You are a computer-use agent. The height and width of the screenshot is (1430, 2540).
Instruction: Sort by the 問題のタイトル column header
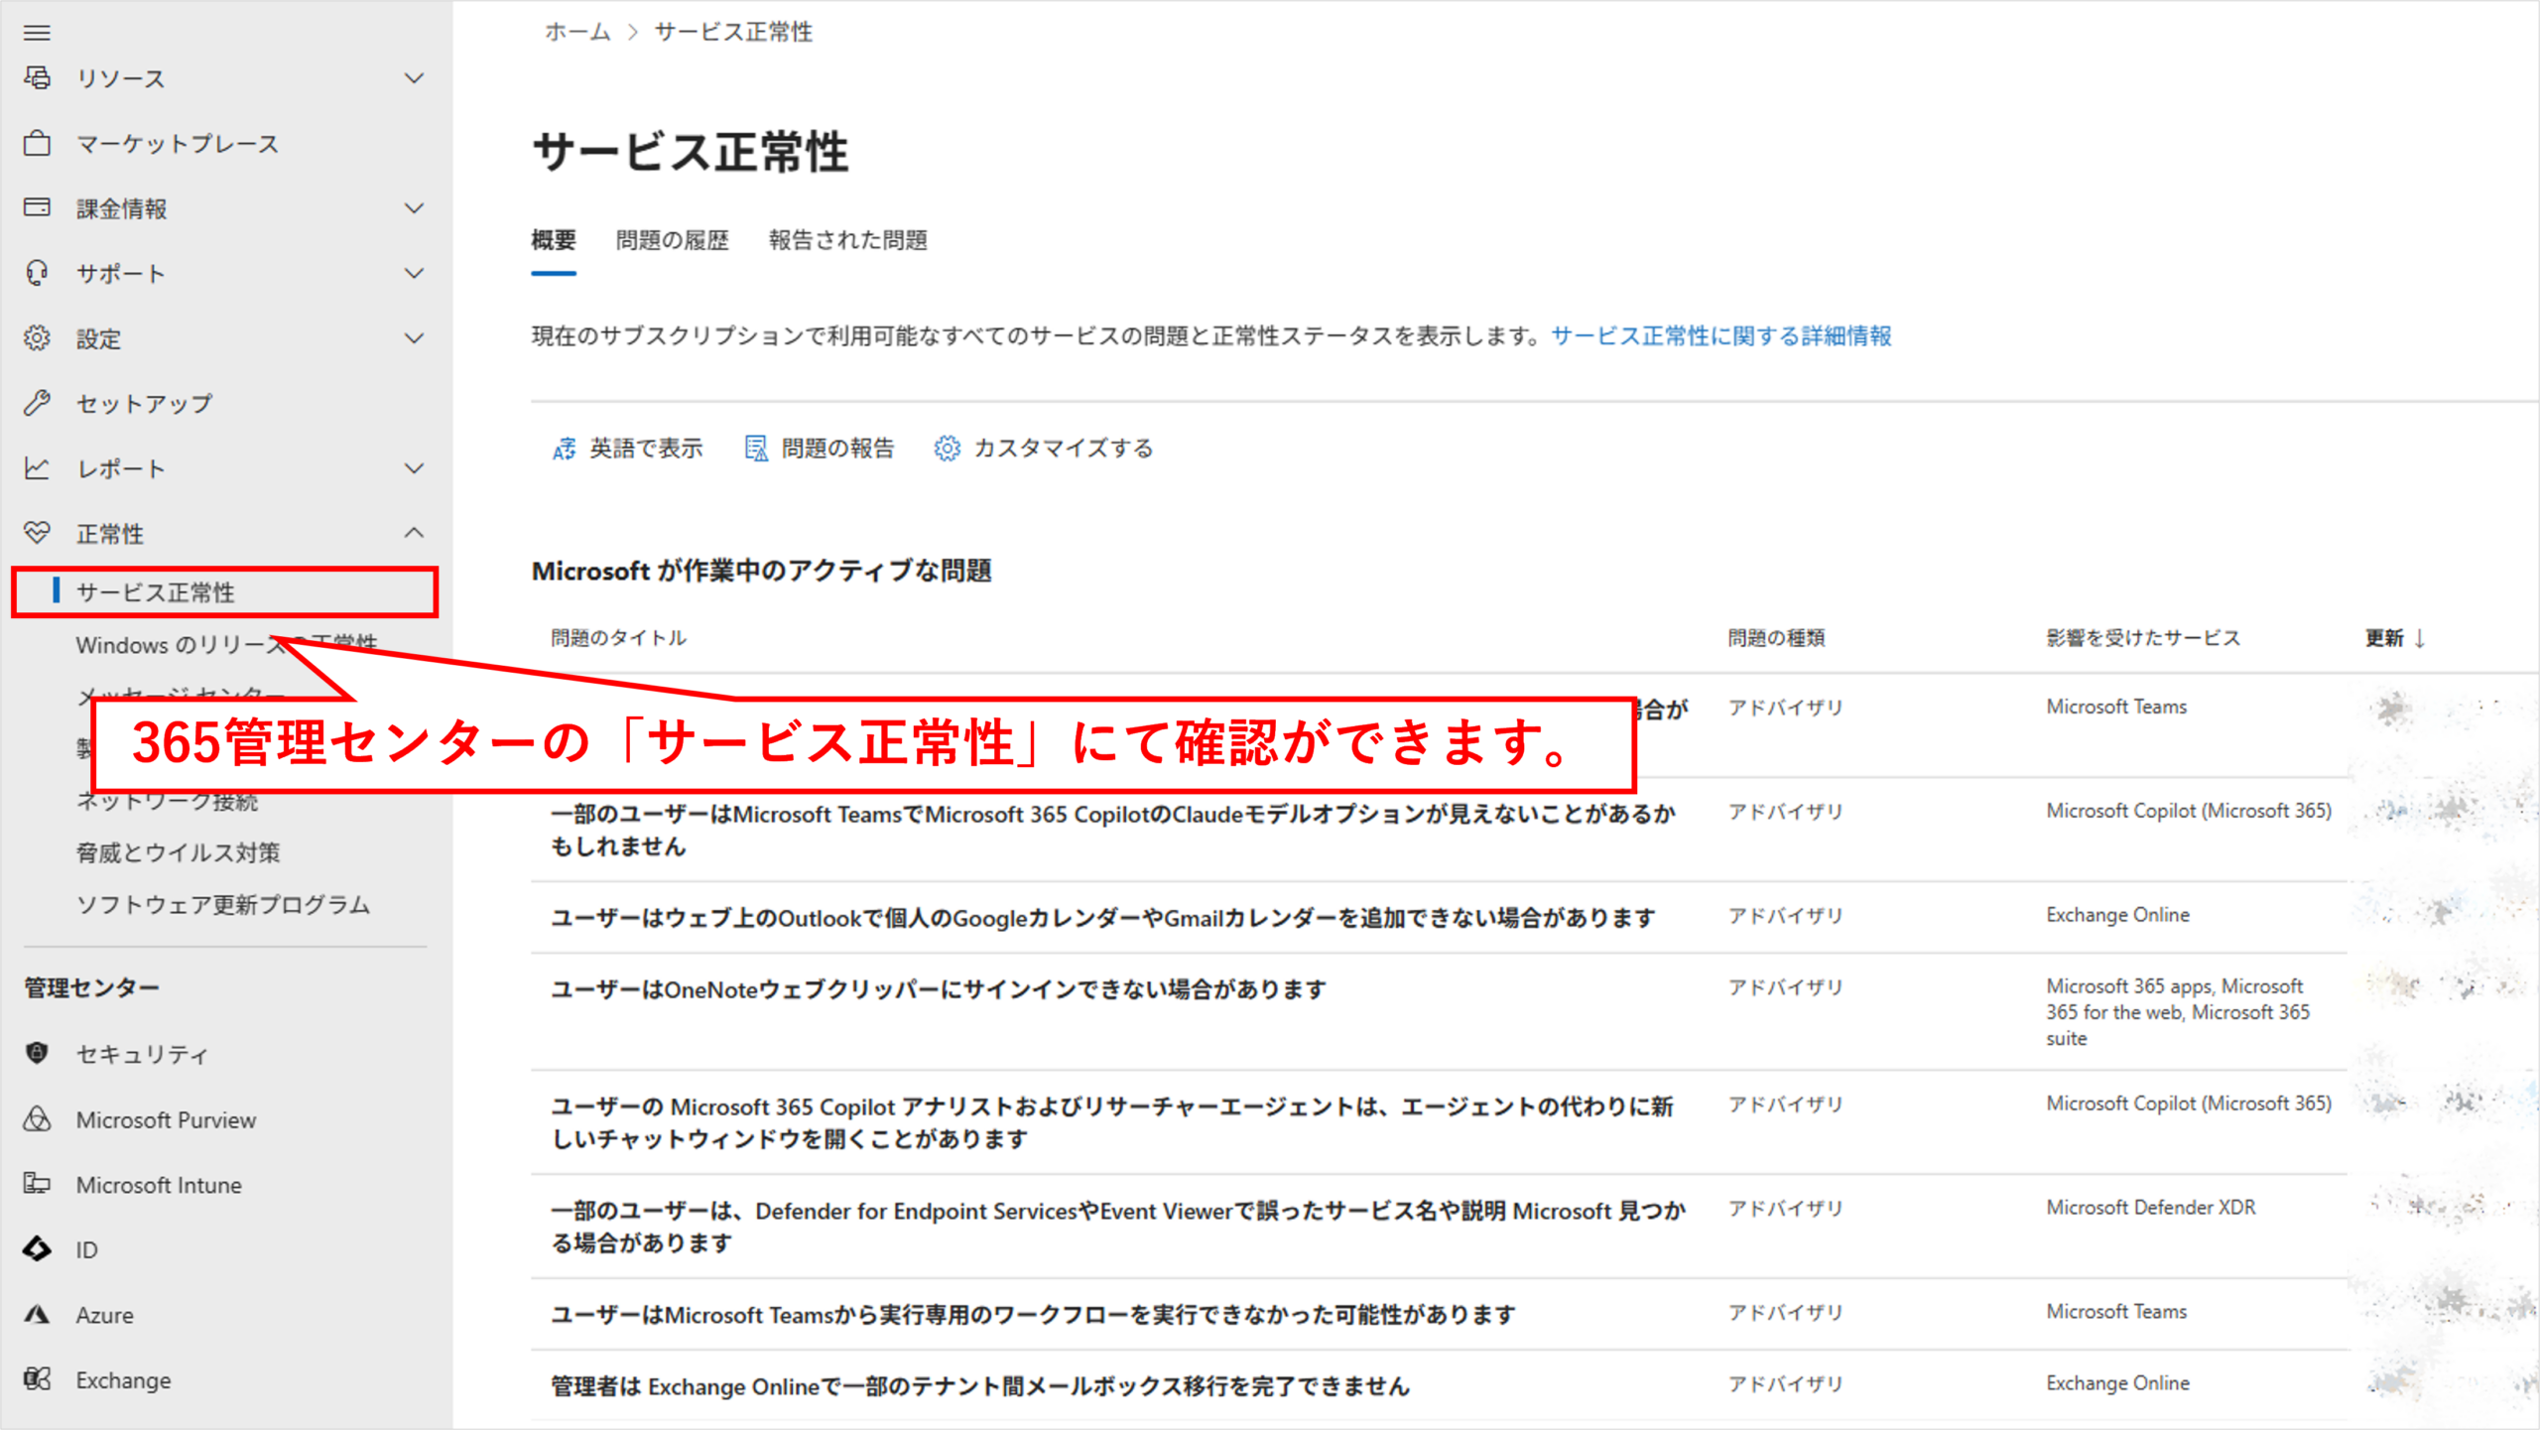point(619,638)
